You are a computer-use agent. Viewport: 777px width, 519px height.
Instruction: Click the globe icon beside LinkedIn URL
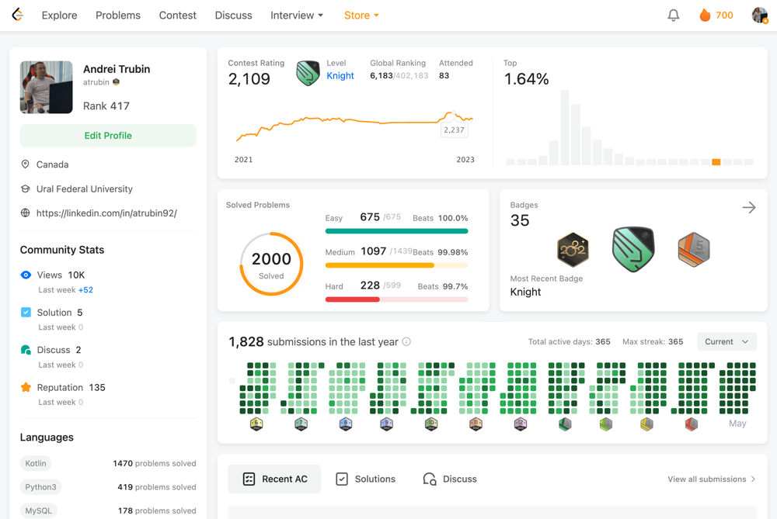coord(26,213)
